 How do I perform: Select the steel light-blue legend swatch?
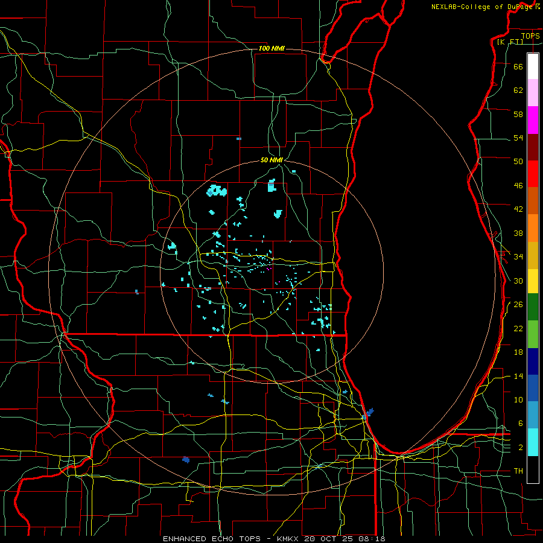pyautogui.click(x=533, y=415)
